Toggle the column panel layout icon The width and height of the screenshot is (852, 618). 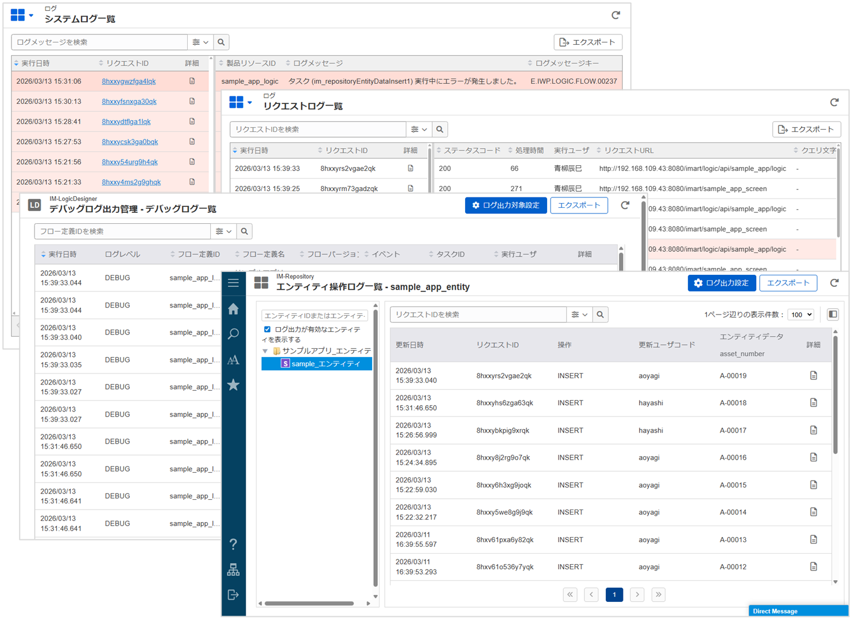pyautogui.click(x=832, y=314)
